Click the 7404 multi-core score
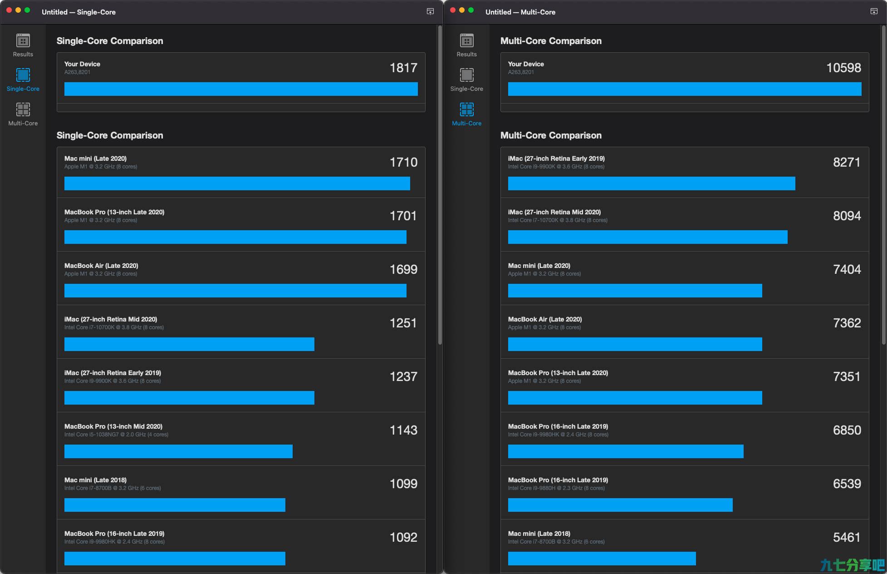Image resolution: width=887 pixels, height=574 pixels. point(847,269)
